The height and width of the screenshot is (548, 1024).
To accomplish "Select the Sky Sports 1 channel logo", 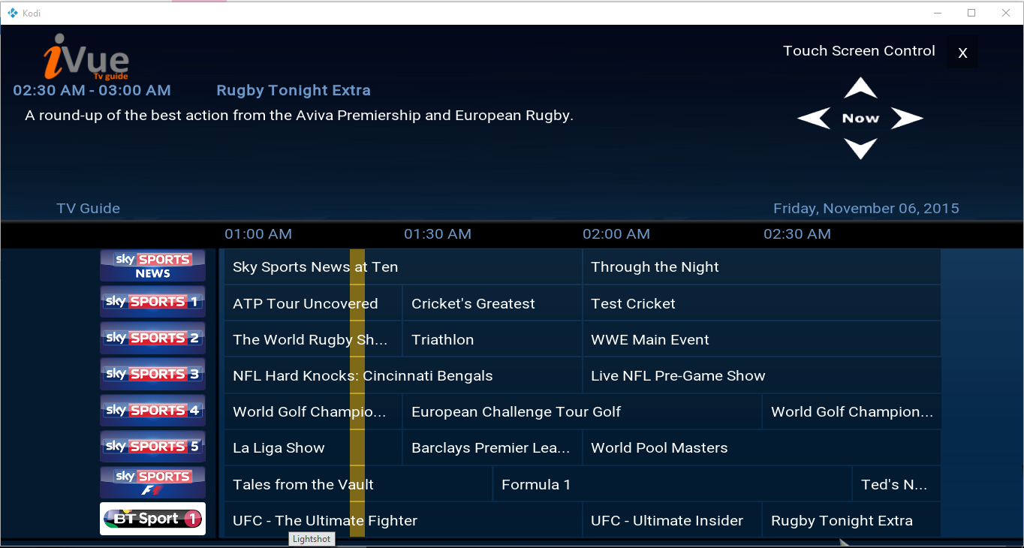I will (152, 303).
